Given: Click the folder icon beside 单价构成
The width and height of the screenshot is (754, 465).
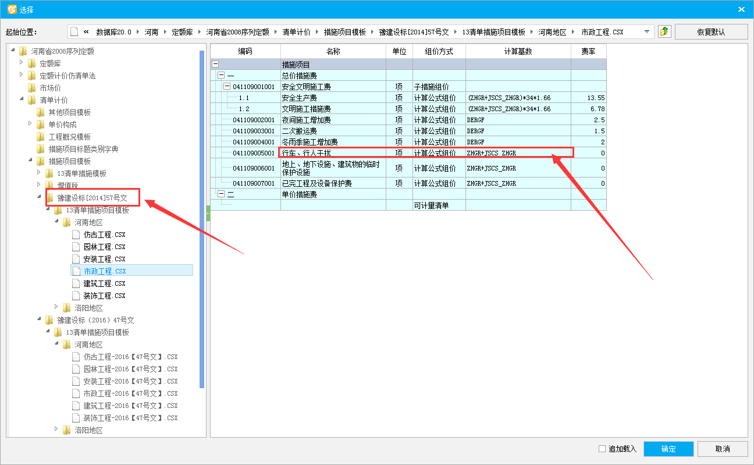Looking at the screenshot, I should click(40, 125).
